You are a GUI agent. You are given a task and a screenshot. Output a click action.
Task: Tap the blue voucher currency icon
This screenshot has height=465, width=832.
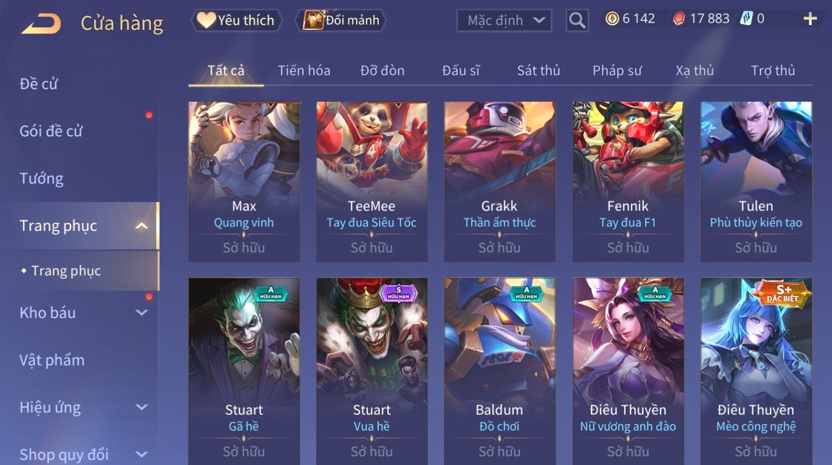(x=746, y=19)
